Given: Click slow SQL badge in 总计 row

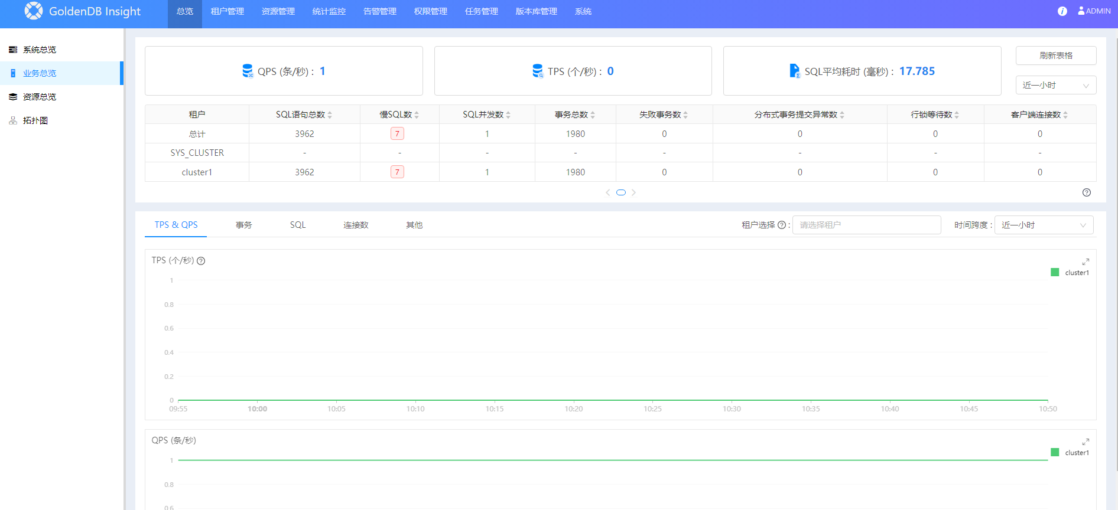Looking at the screenshot, I should [397, 134].
